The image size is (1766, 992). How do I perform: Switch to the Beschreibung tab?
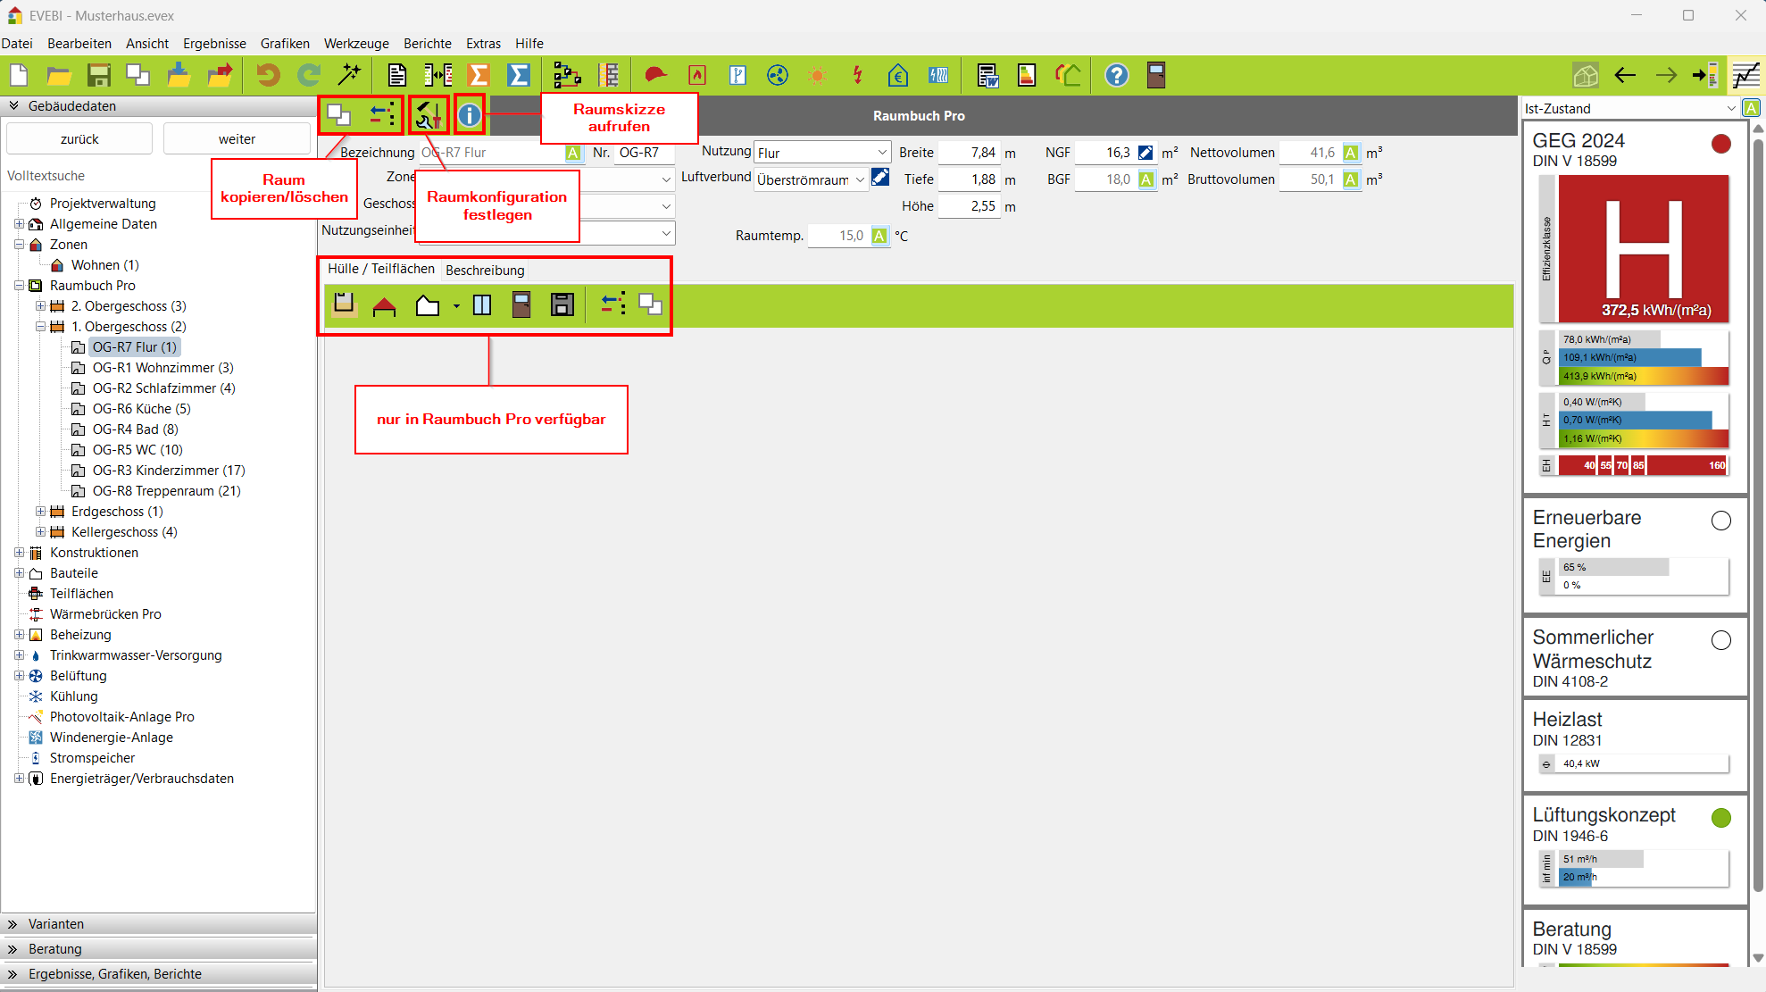tap(485, 270)
